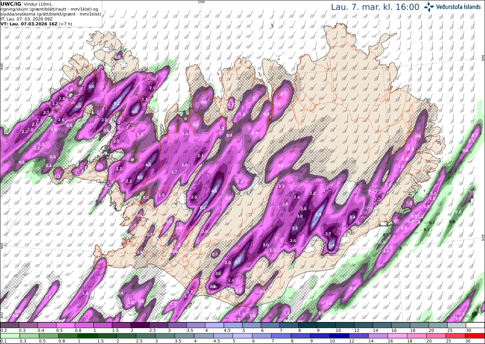Image resolution: width=485 pixels, height=344 pixels.
Task: Click the 25W longitude label
Action: click(2, 314)
